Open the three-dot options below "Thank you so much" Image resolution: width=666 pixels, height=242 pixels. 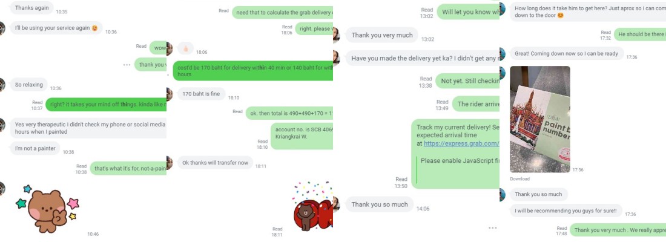point(492,228)
